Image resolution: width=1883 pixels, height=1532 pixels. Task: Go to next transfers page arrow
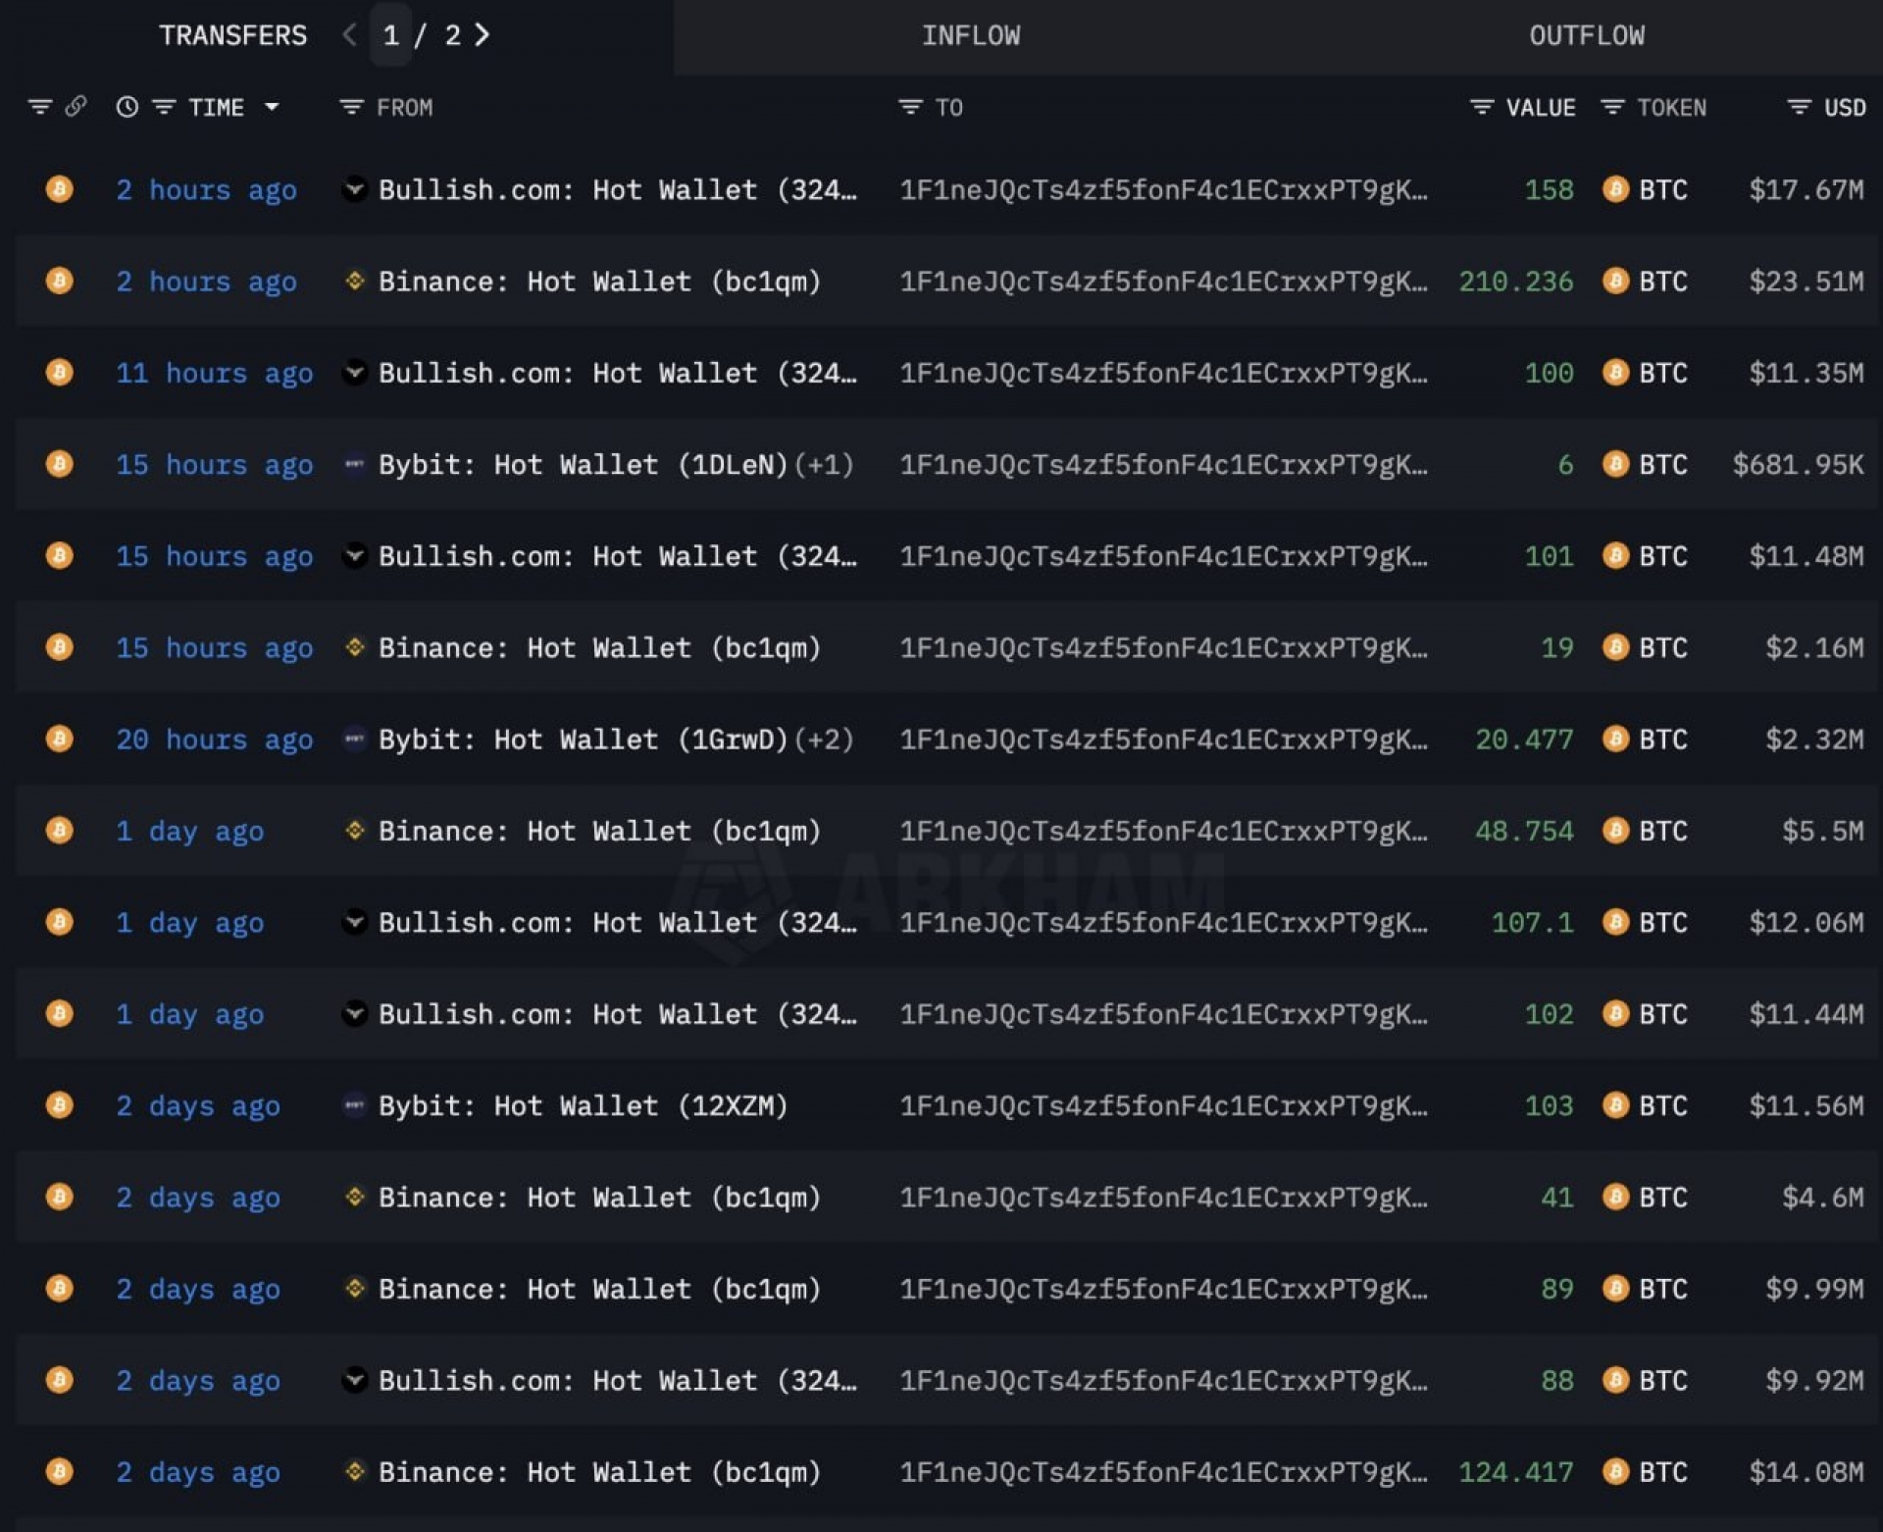coord(483,35)
